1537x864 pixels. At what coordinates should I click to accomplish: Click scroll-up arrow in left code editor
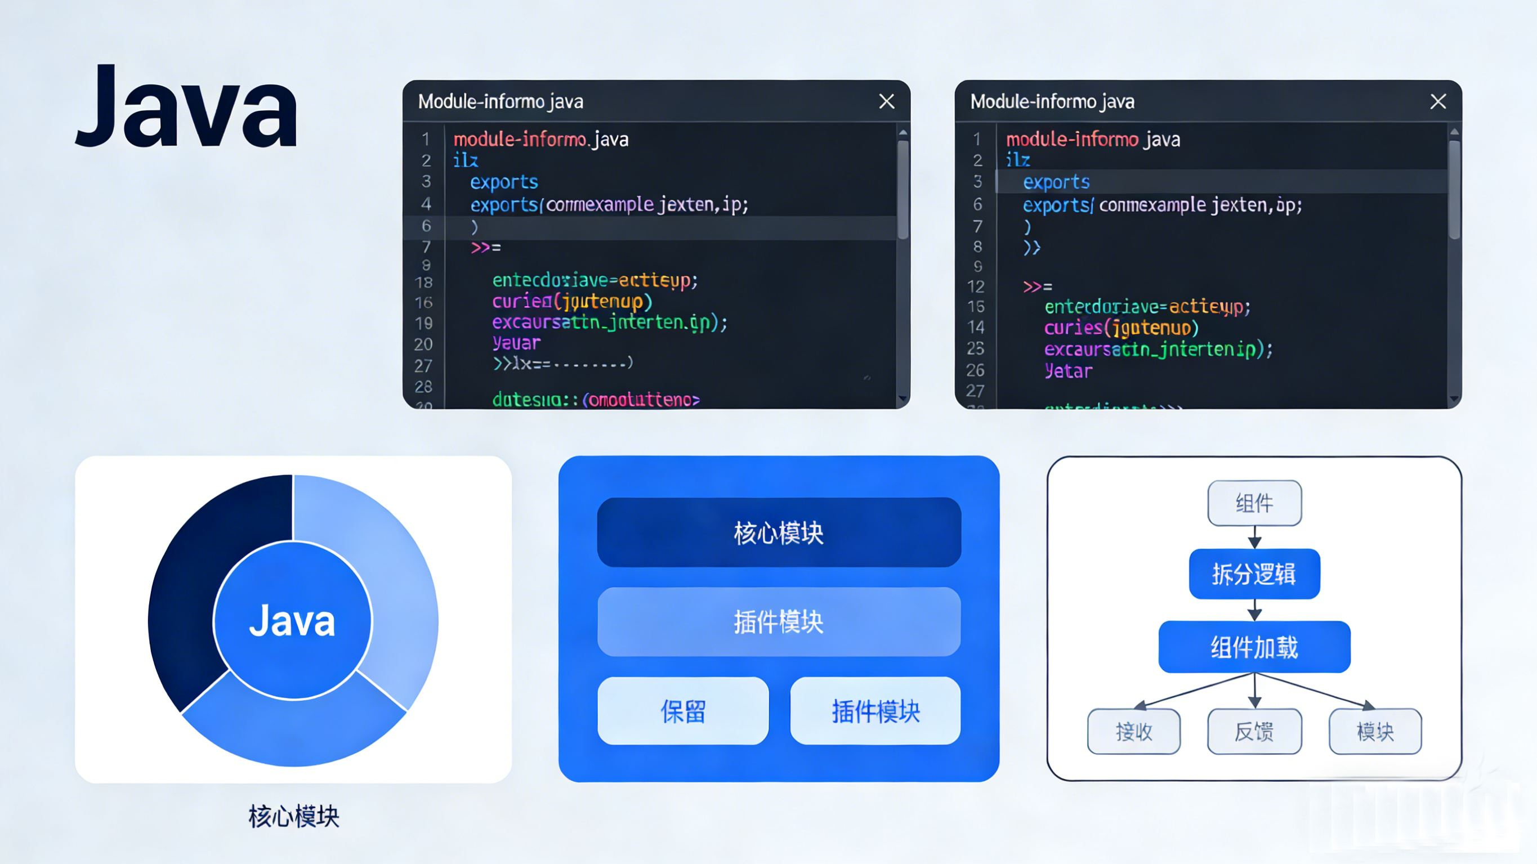pyautogui.click(x=902, y=132)
